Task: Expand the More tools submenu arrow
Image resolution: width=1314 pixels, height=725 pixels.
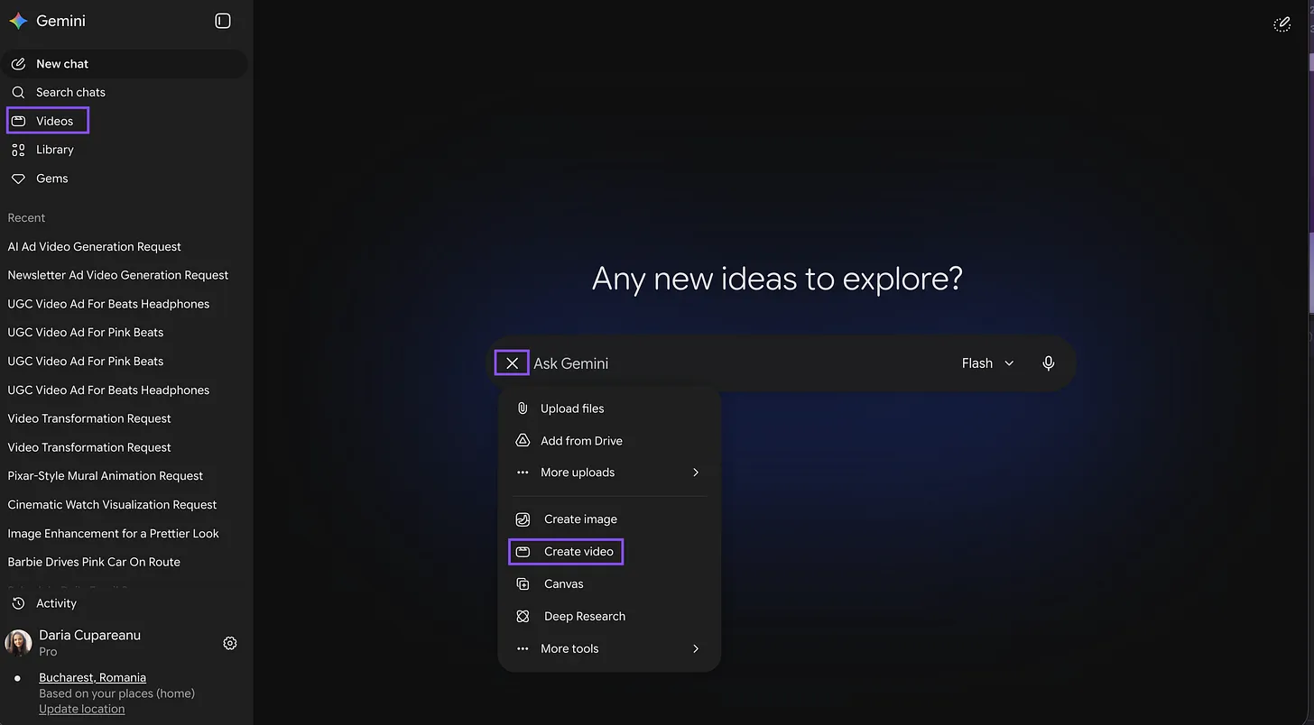Action: pyautogui.click(x=696, y=649)
